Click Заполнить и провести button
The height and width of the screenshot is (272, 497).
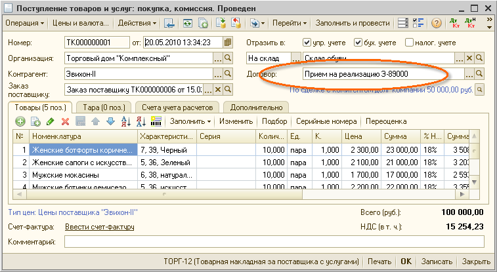click(353, 23)
